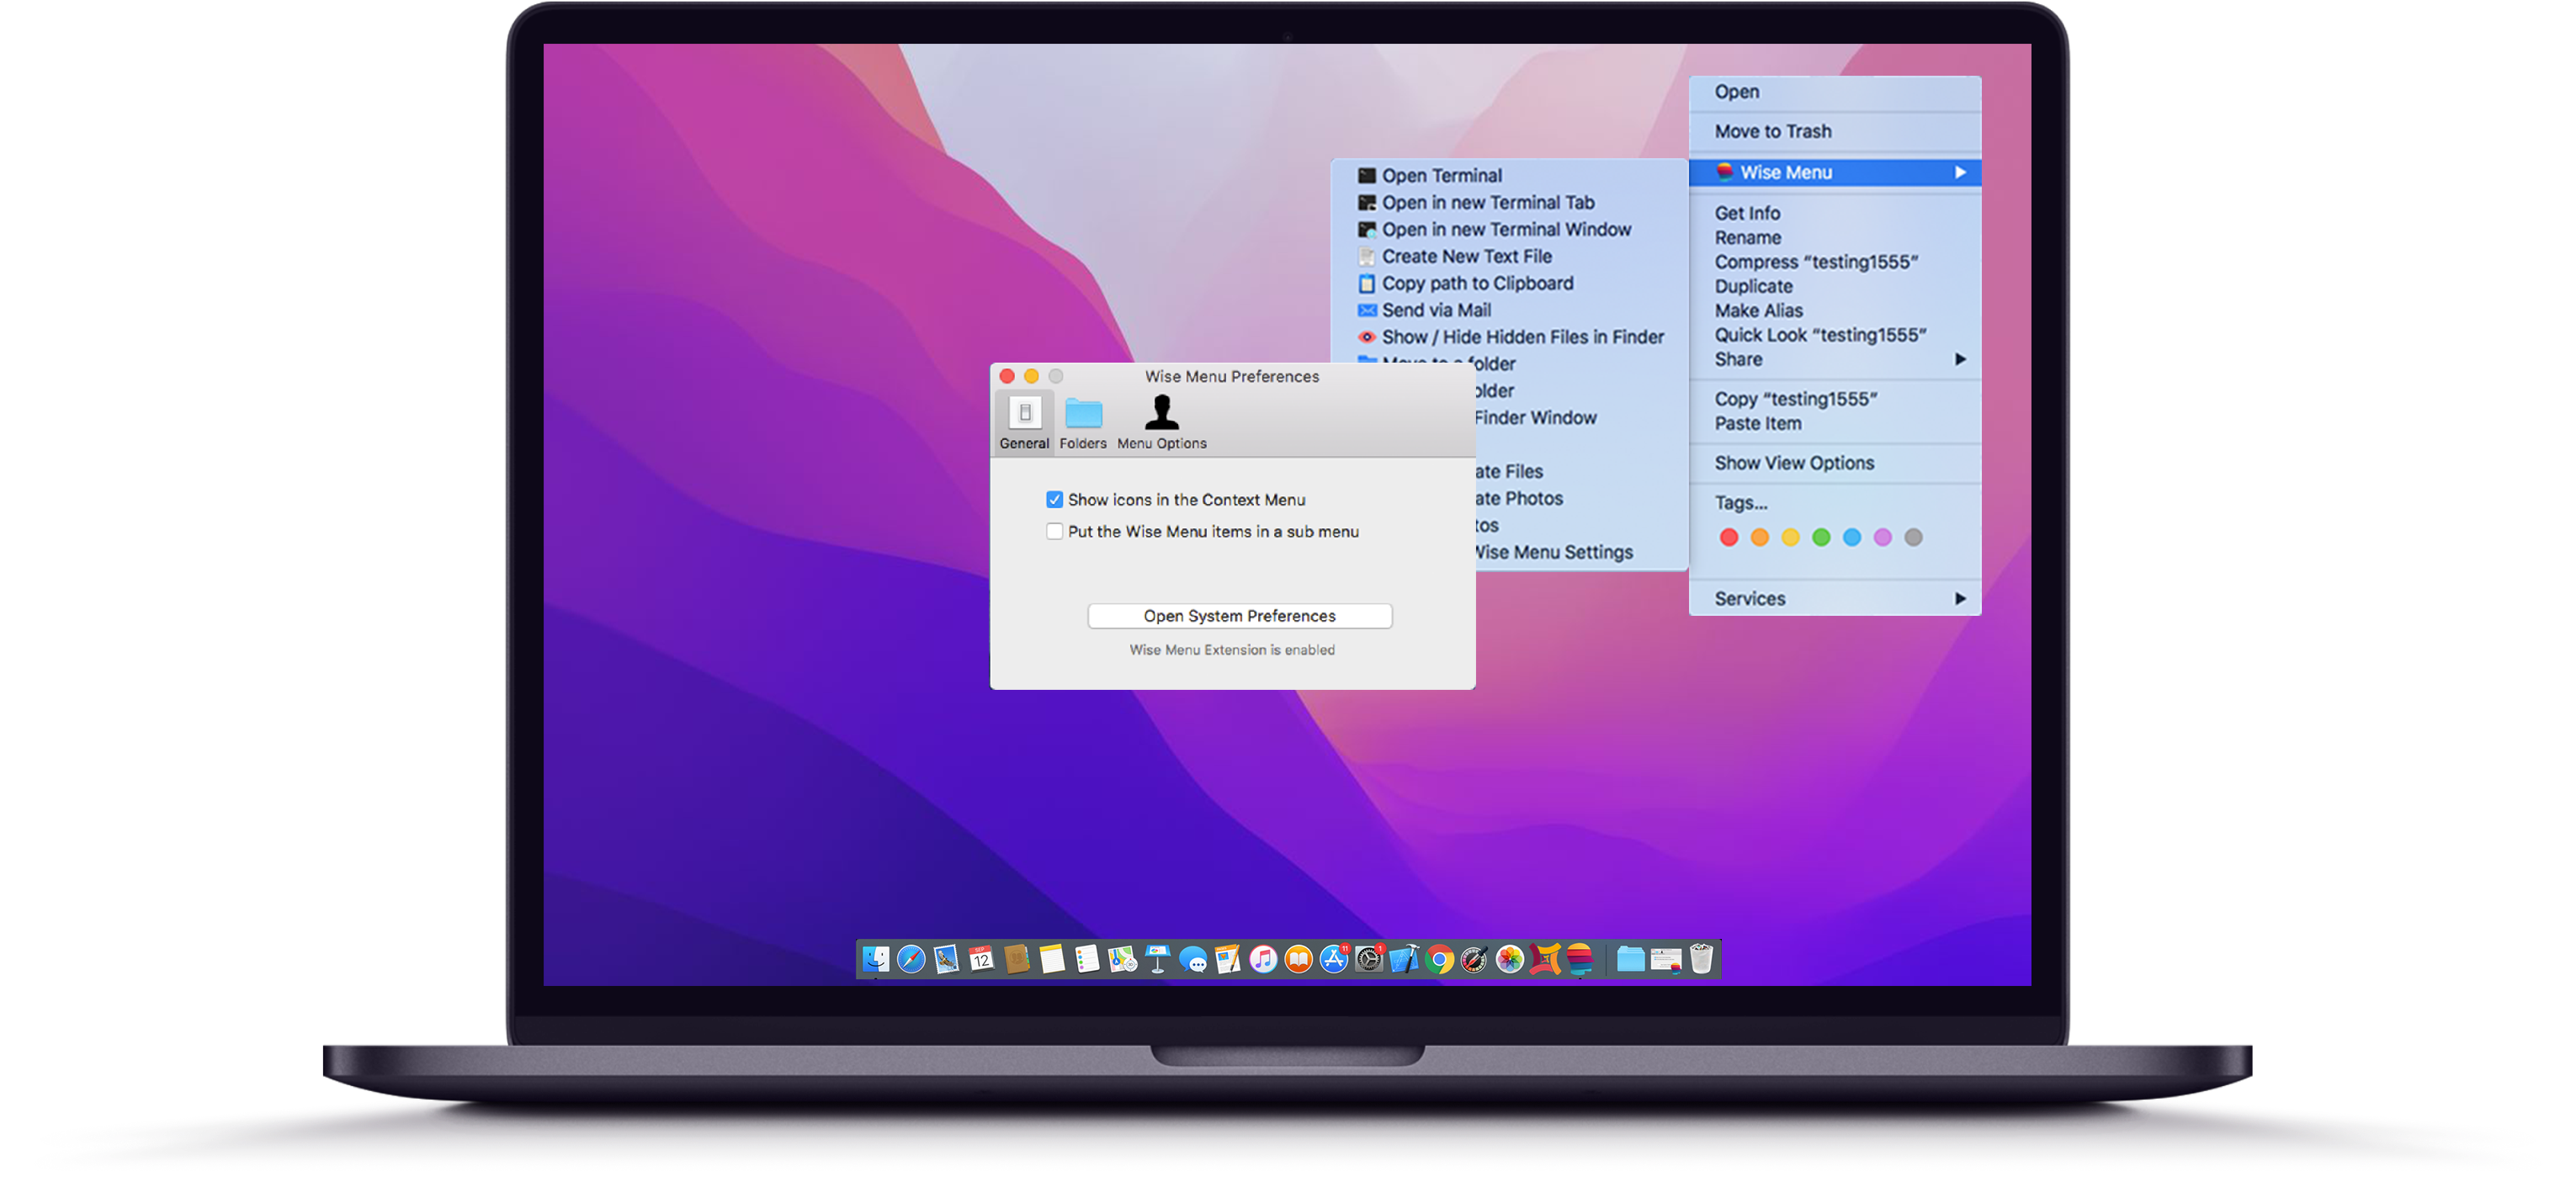
Task: Open Calendar showing SEP 12 in Dock
Action: coord(981,960)
